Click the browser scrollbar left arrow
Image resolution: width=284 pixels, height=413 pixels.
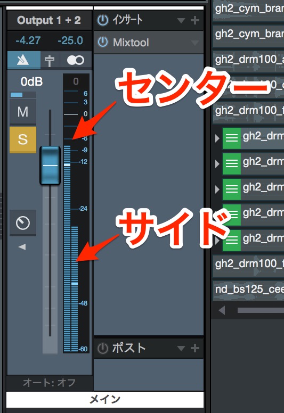(222, 310)
